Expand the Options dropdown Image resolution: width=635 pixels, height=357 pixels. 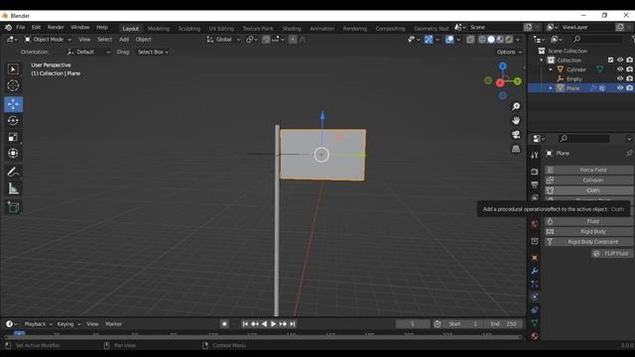(509, 52)
